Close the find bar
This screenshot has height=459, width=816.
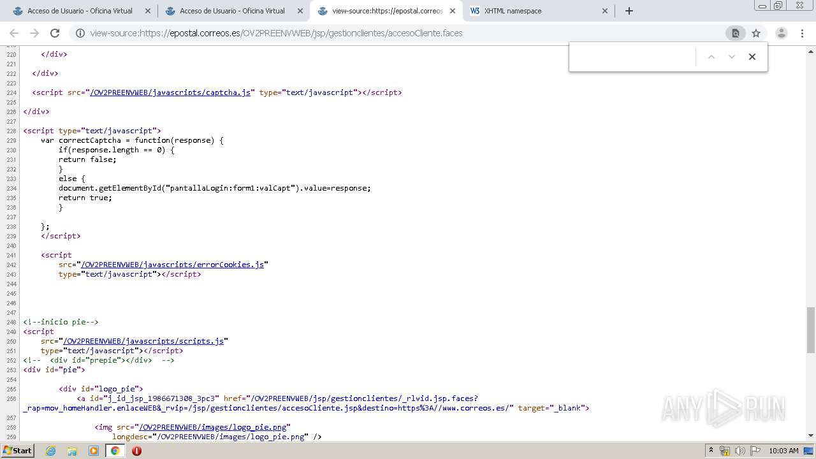click(x=752, y=57)
